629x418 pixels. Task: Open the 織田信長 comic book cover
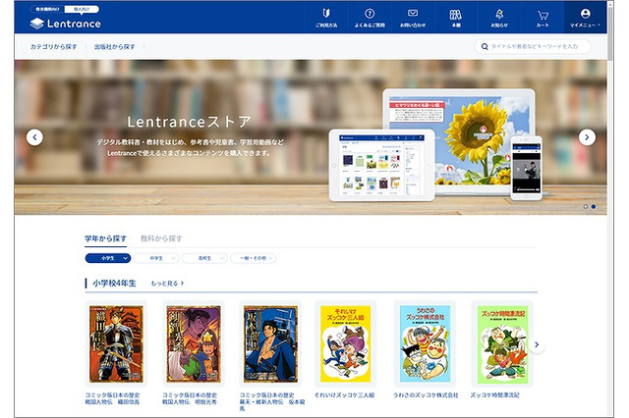(x=116, y=343)
